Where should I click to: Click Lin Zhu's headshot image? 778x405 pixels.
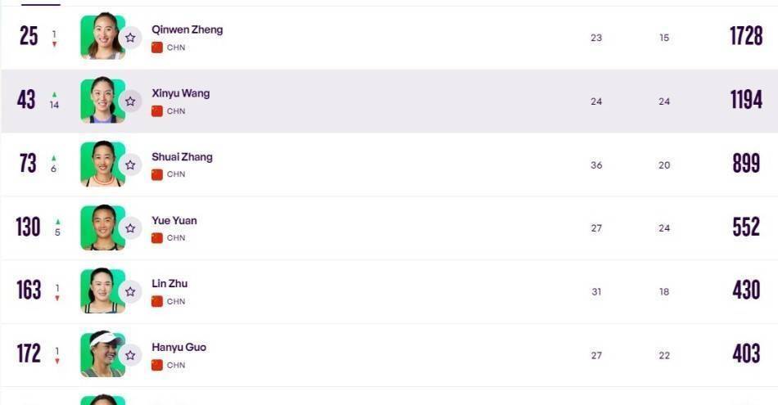click(102, 291)
